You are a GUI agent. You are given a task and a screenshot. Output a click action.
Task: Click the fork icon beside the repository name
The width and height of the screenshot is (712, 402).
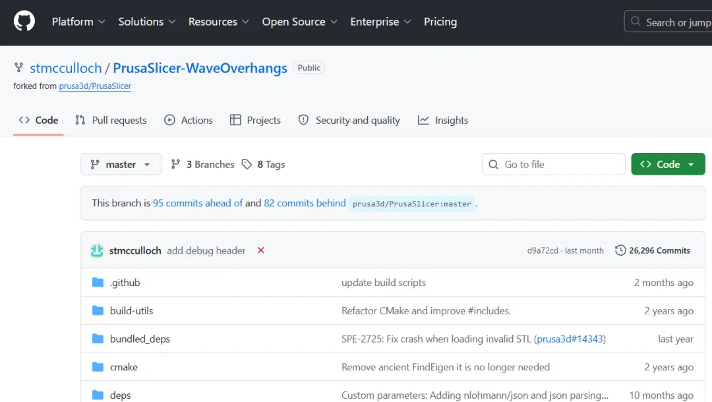click(18, 68)
